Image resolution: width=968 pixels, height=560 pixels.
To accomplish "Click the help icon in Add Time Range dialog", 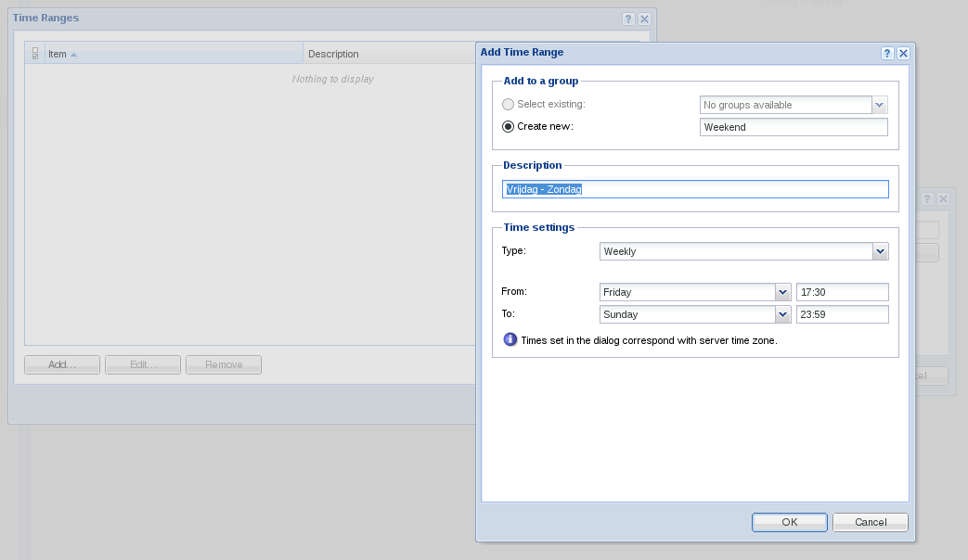I will [x=887, y=54].
